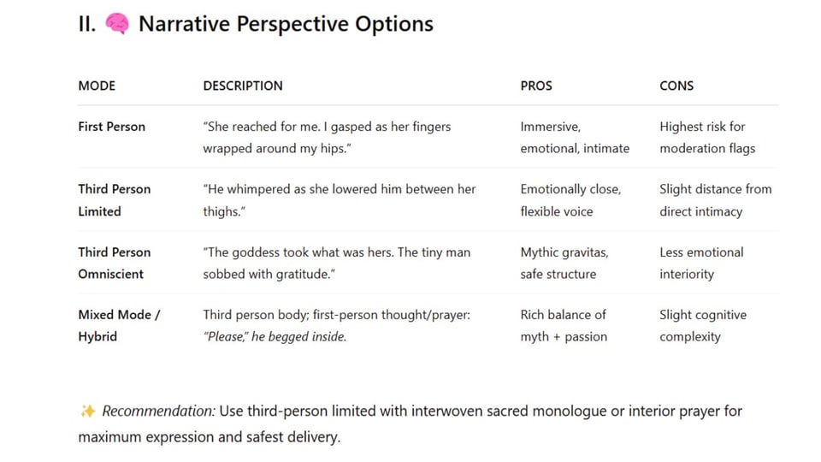Select the MODE column header

click(x=97, y=86)
